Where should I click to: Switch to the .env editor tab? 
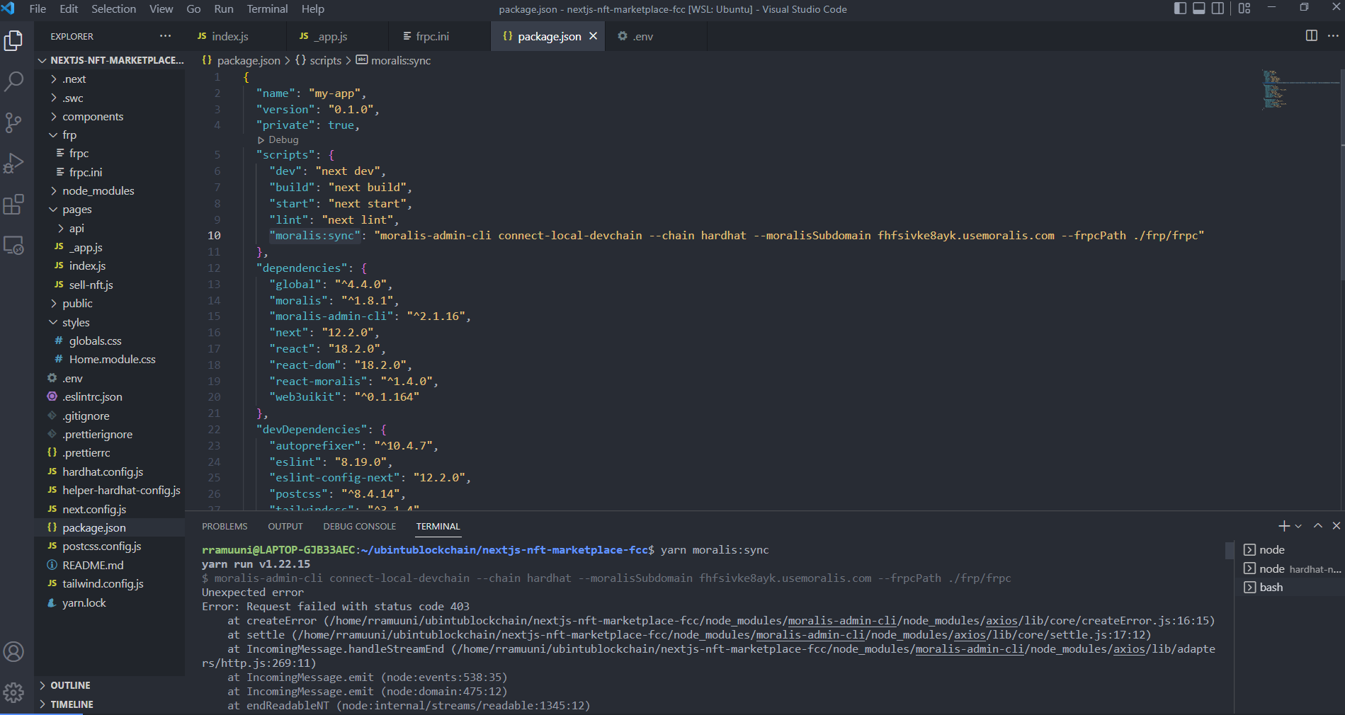click(657, 36)
